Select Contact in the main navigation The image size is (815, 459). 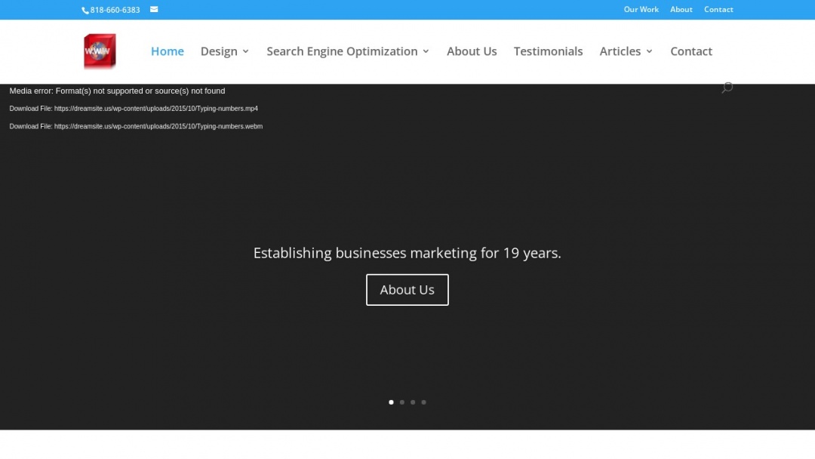690,51
